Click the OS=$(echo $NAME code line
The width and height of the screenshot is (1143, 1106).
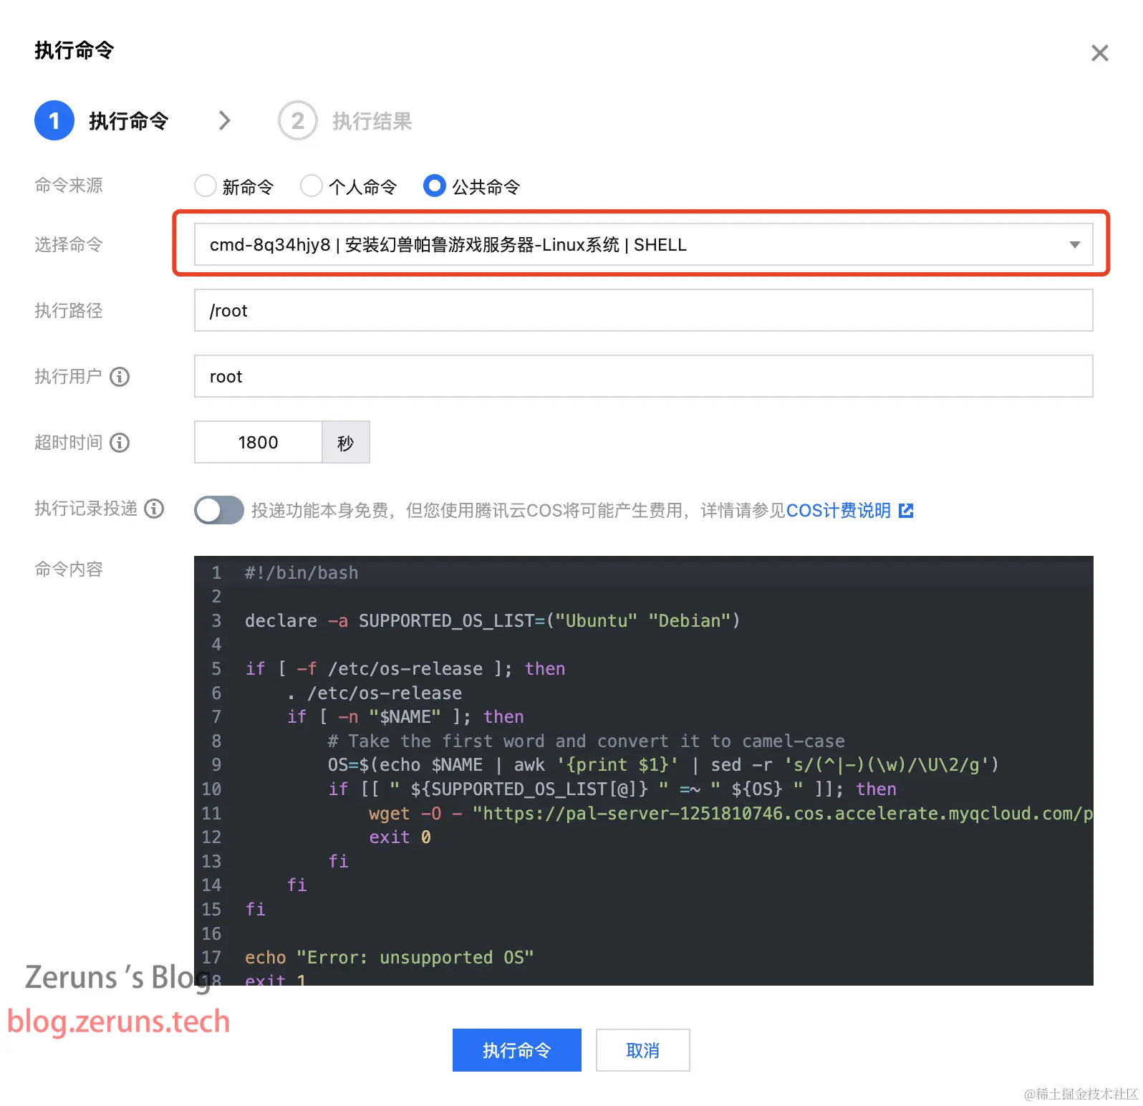tap(663, 765)
